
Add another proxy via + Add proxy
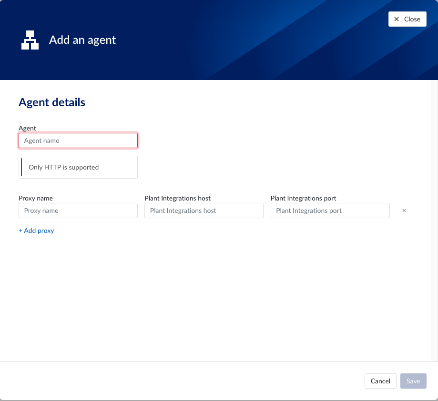pos(36,231)
